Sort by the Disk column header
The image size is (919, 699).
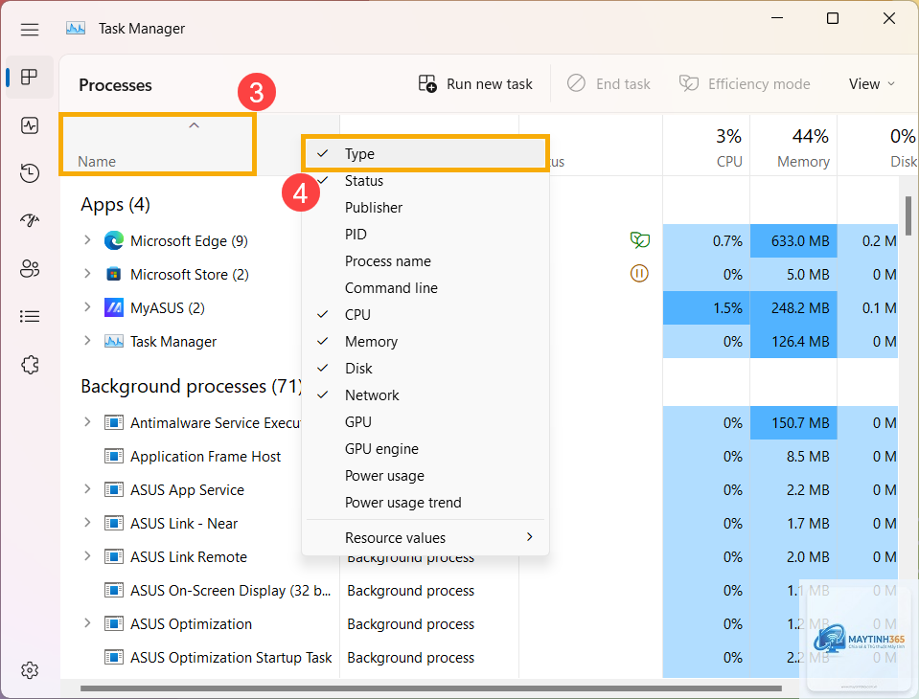pyautogui.click(x=878, y=146)
